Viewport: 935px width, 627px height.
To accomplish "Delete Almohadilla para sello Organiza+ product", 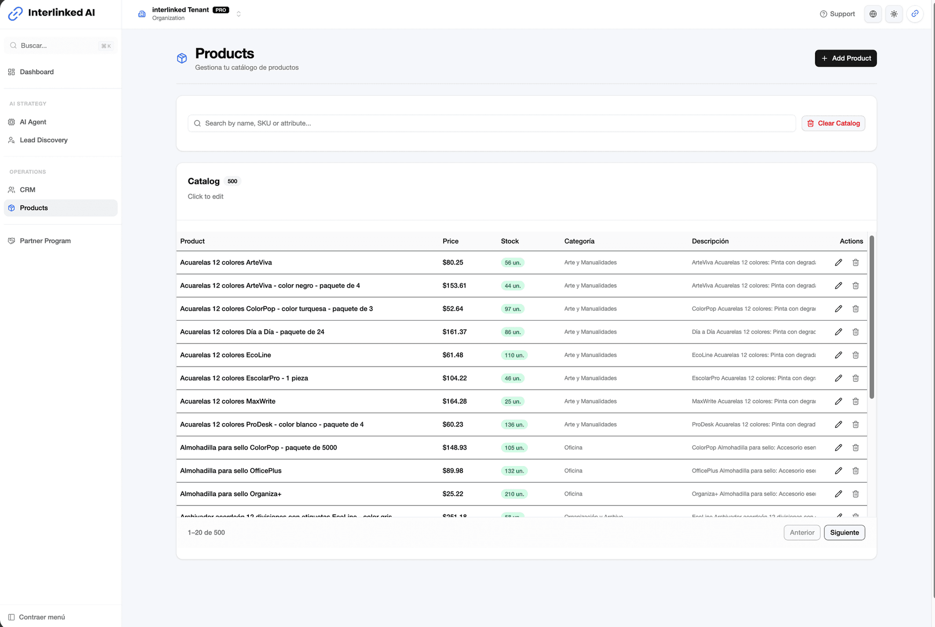I will pyautogui.click(x=856, y=494).
